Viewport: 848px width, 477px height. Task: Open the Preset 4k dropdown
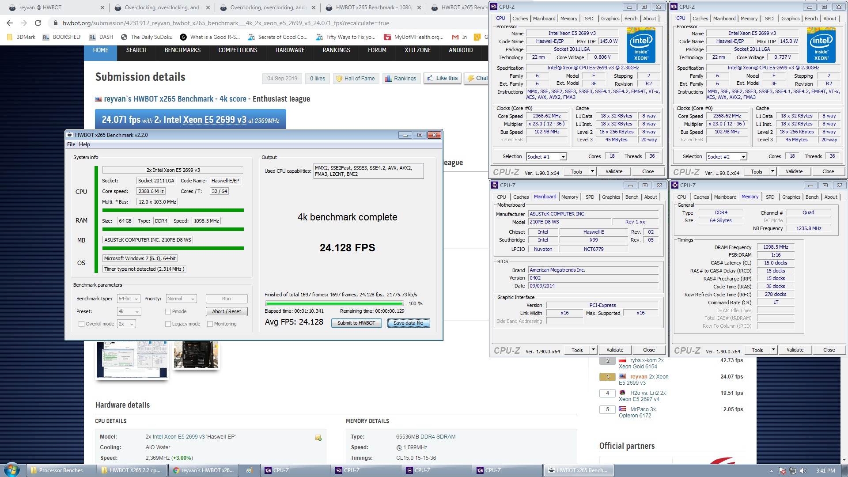pos(129,312)
